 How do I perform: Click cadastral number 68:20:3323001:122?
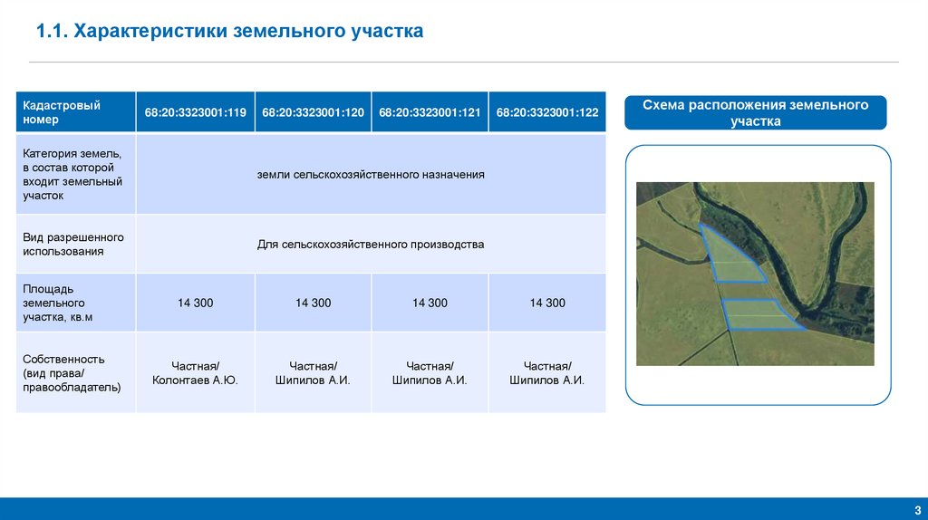coord(547,111)
